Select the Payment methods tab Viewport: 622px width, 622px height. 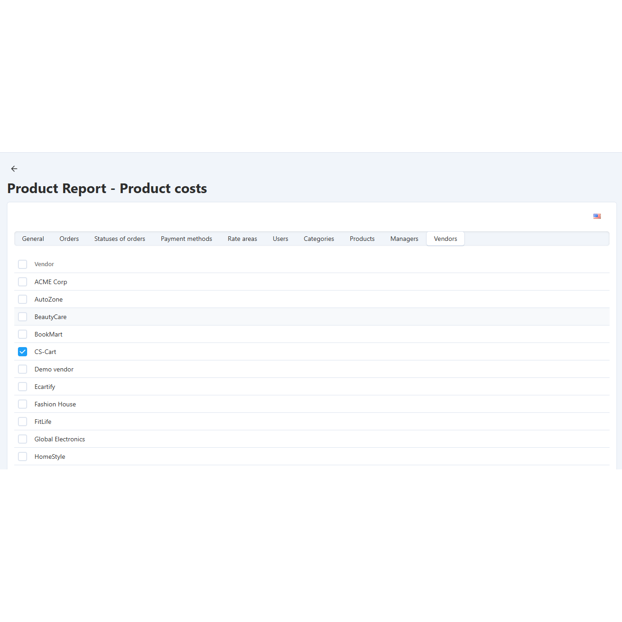pos(186,239)
